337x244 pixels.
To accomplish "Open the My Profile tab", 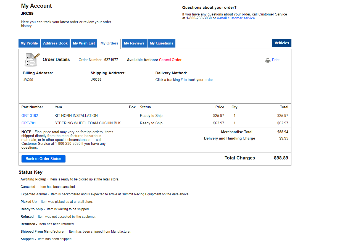I will (29, 43).
